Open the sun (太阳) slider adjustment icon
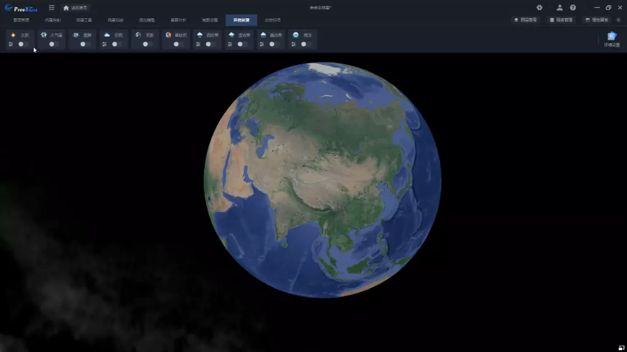627x352 pixels. 11,44
